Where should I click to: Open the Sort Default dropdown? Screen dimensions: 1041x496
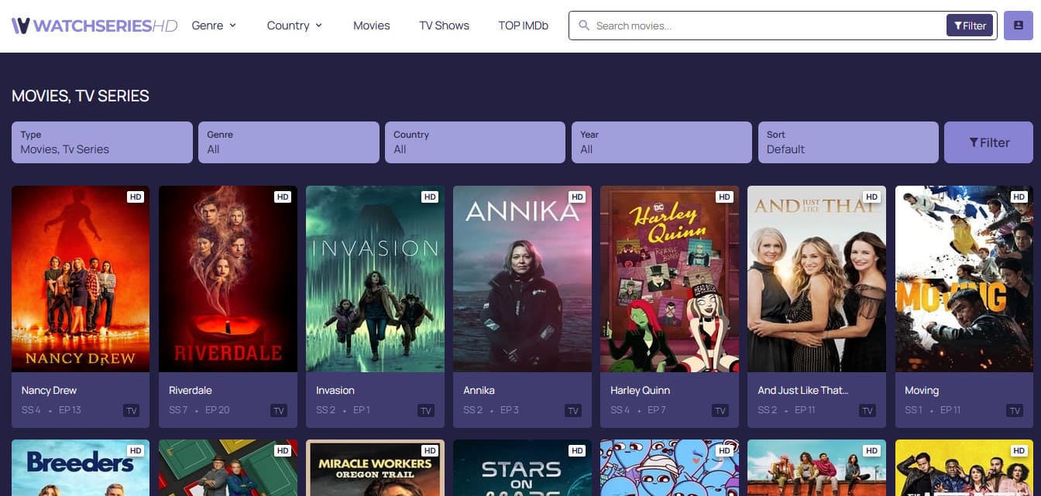click(848, 142)
